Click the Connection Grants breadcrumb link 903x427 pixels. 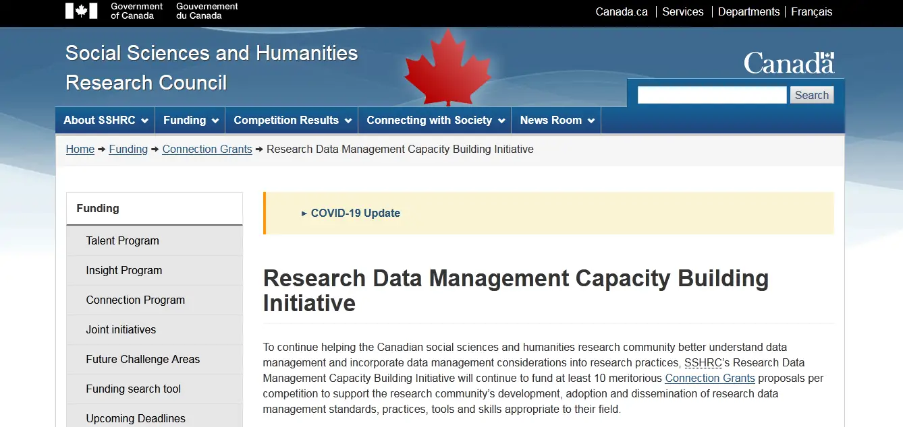click(x=207, y=149)
